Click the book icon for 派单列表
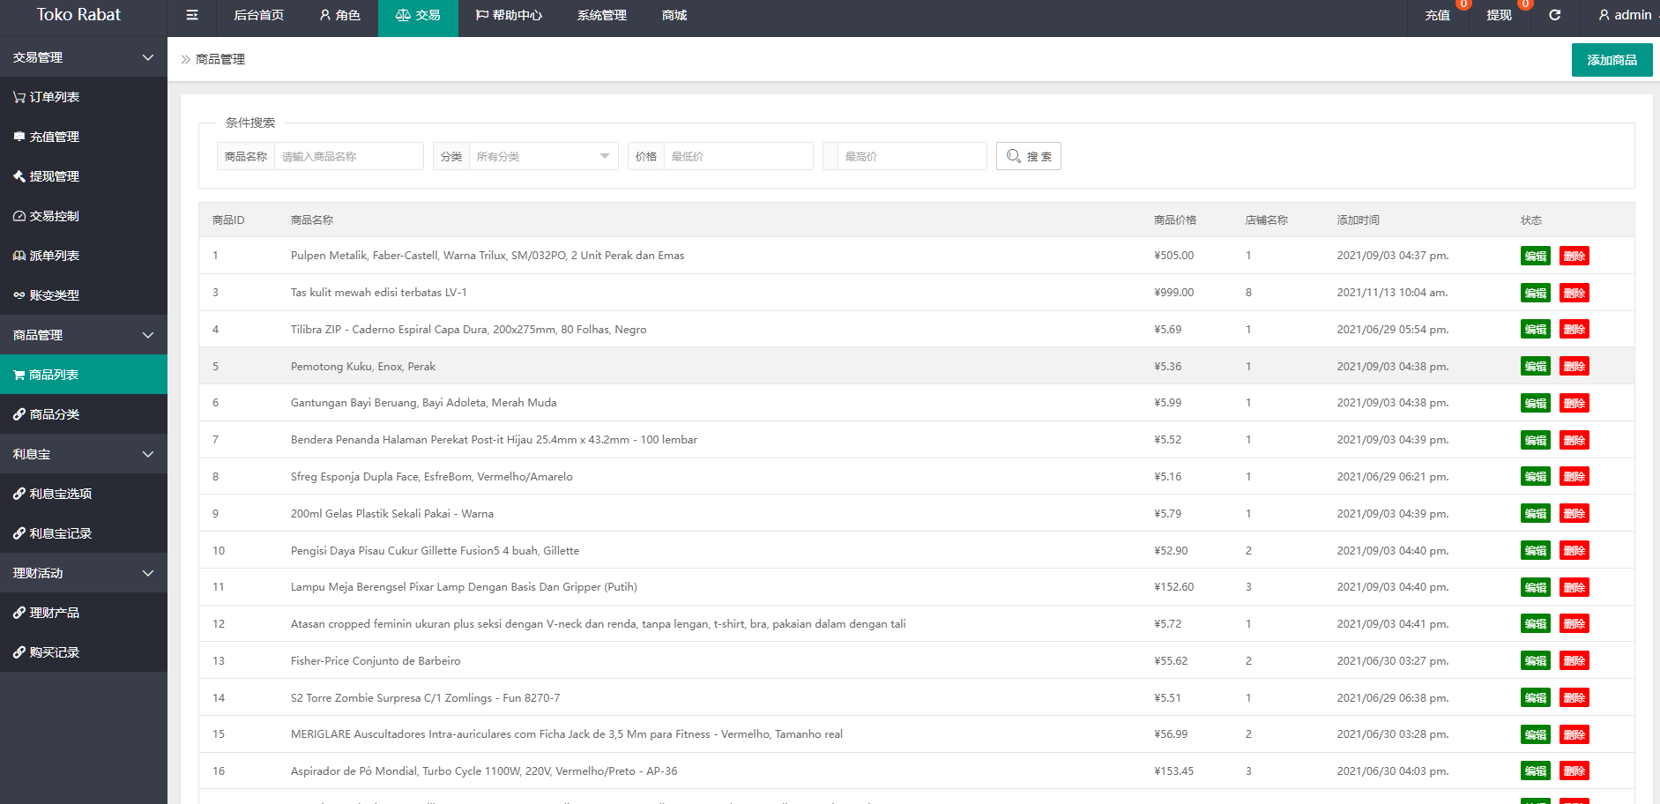Viewport: 1660px width, 804px height. click(x=19, y=256)
